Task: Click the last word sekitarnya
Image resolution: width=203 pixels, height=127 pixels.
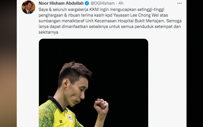Action: click(48, 32)
